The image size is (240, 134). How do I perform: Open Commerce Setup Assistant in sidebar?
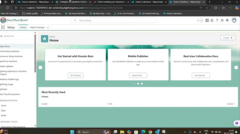click(x=11, y=56)
